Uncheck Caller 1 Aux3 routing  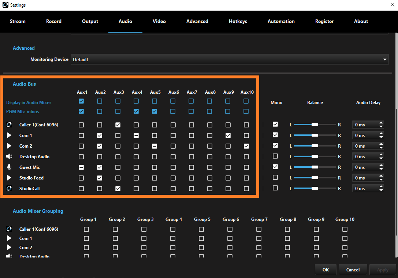pos(118,125)
